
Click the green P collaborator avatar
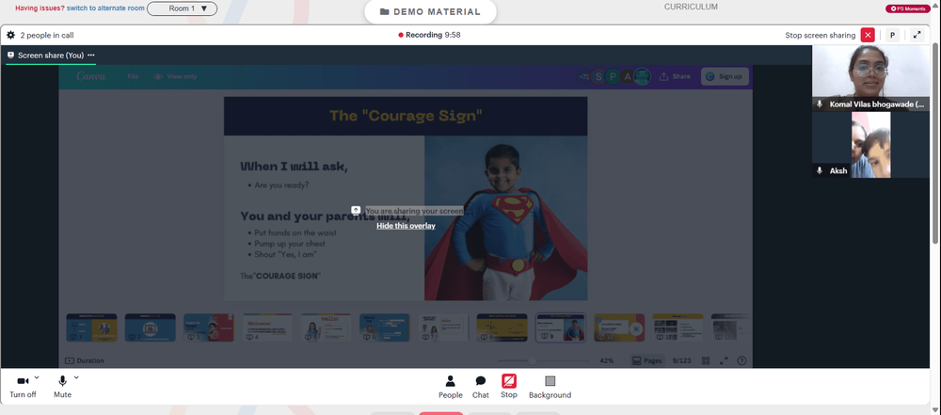pos(613,76)
